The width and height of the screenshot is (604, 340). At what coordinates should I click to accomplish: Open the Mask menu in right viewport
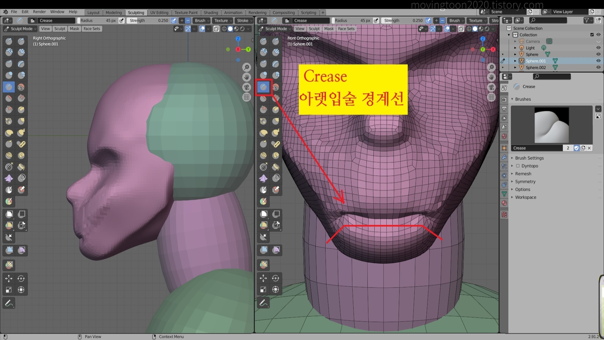pos(329,29)
